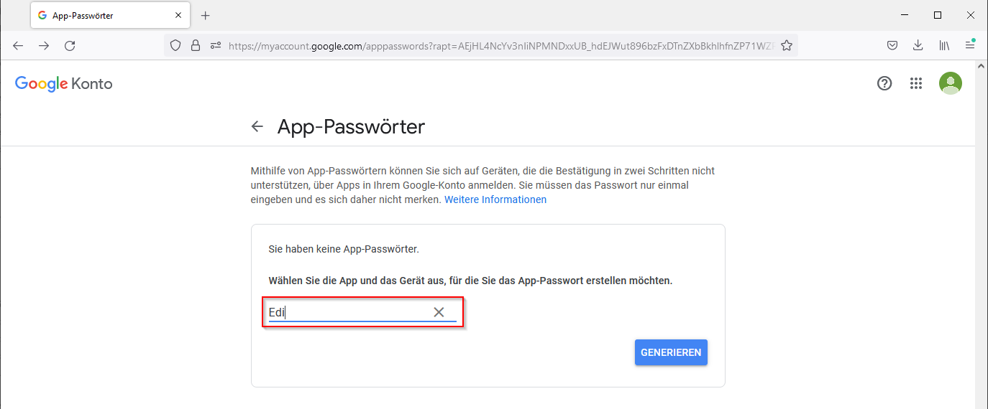988x409 pixels.
Task: Open Google help question mark icon
Action: tap(884, 83)
